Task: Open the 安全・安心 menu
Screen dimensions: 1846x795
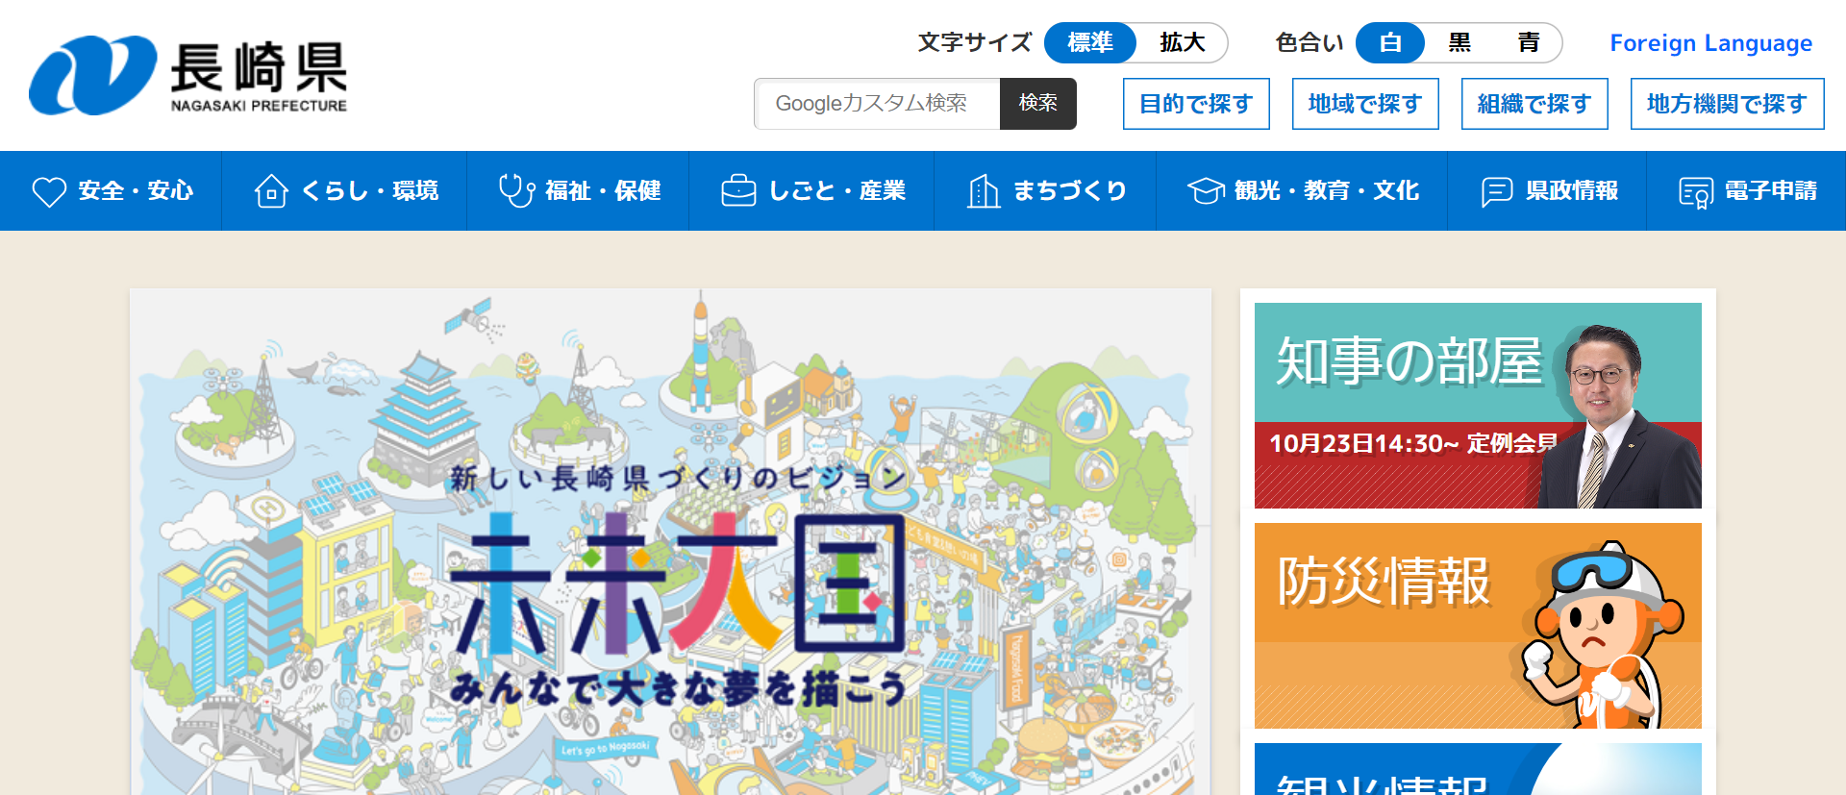Action: click(x=111, y=190)
